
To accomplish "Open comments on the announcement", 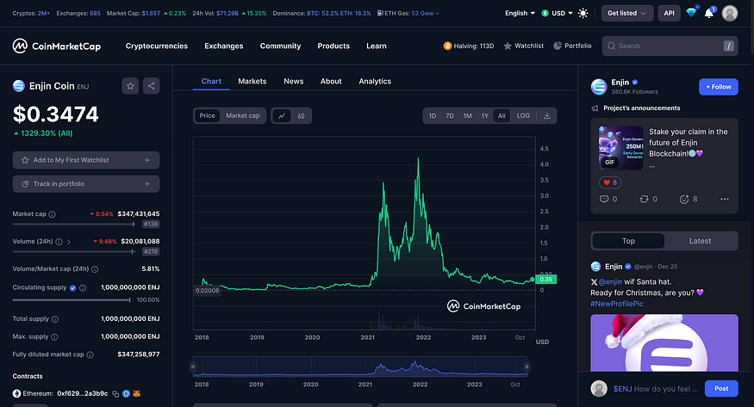I will [608, 199].
